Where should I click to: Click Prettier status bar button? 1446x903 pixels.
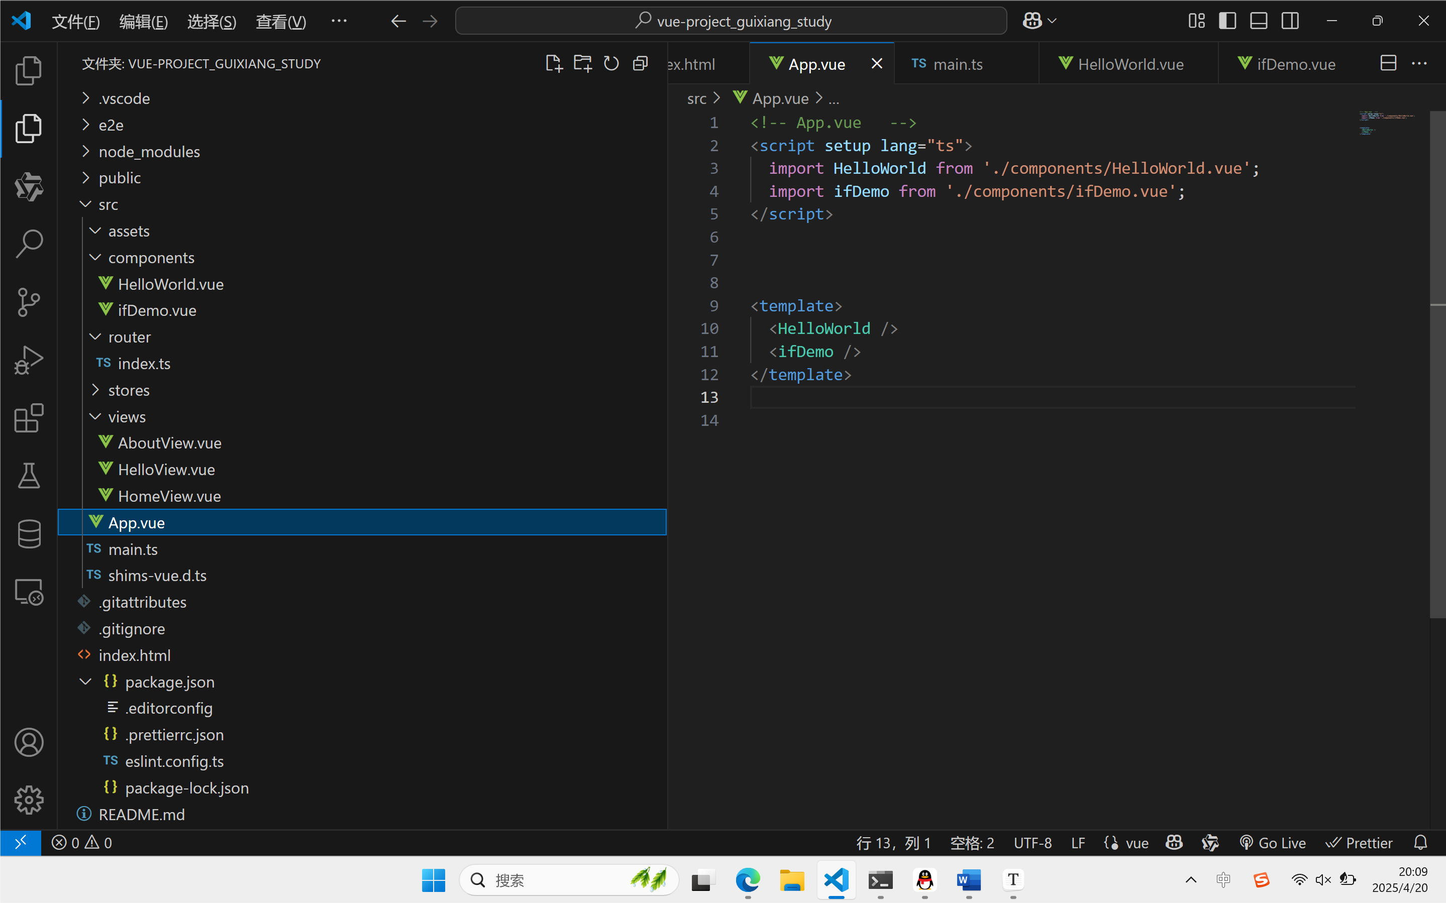(x=1360, y=843)
